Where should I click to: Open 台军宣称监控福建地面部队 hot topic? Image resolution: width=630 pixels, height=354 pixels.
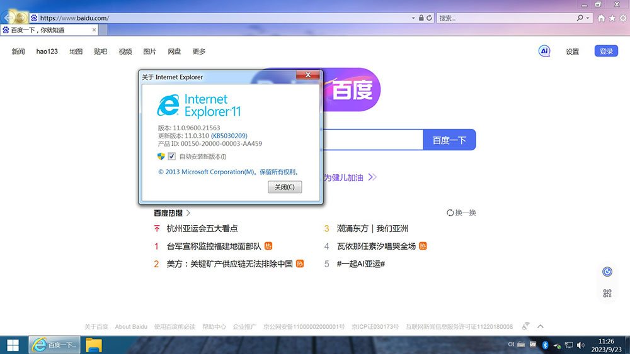[214, 246]
